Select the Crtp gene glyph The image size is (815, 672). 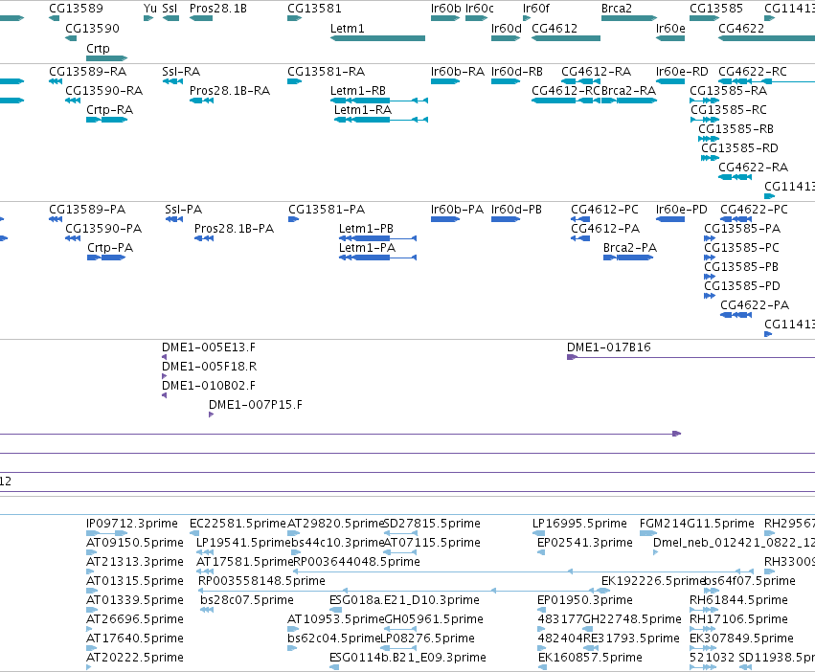pyautogui.click(x=106, y=58)
